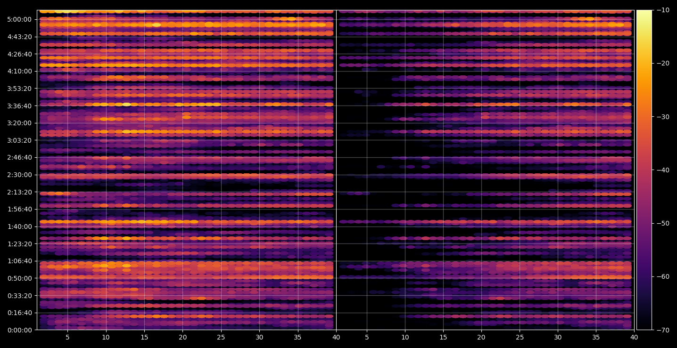Click x-axis label 10 under left plot
Image resolution: width=677 pixels, height=348 pixels.
coord(106,338)
